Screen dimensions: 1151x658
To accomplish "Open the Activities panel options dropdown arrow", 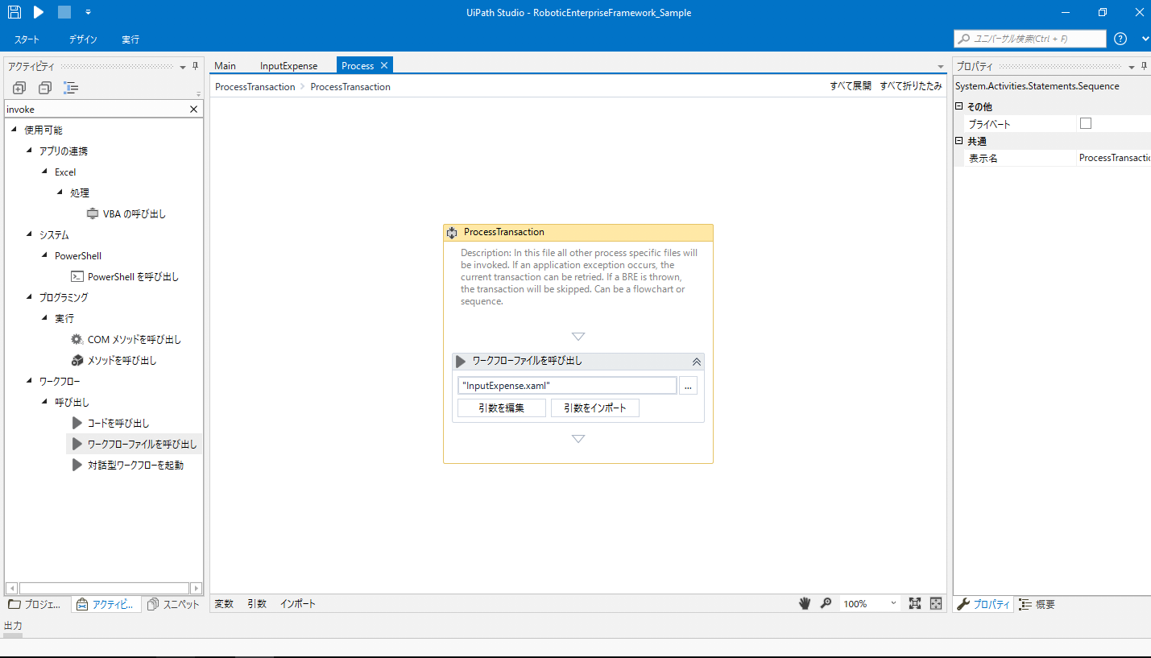I will pos(183,67).
